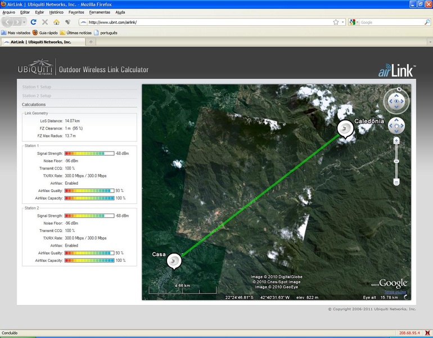Rotate view right with look control arrow
Screen dimensions: 433x338
click(x=402, y=101)
